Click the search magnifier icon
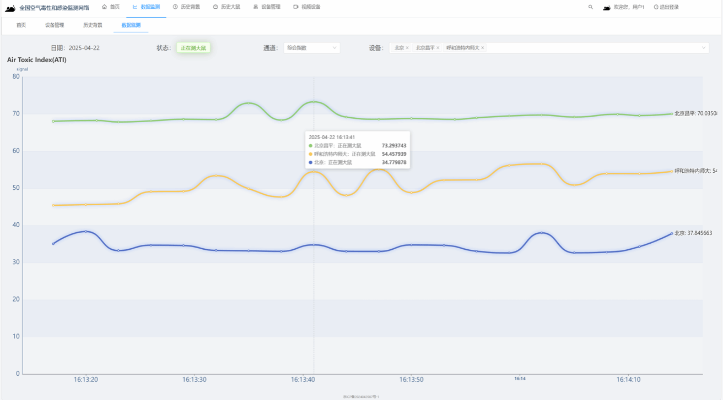 point(590,7)
